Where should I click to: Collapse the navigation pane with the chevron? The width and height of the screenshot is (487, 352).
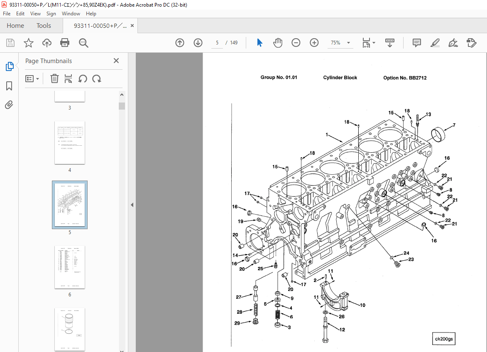[132, 204]
